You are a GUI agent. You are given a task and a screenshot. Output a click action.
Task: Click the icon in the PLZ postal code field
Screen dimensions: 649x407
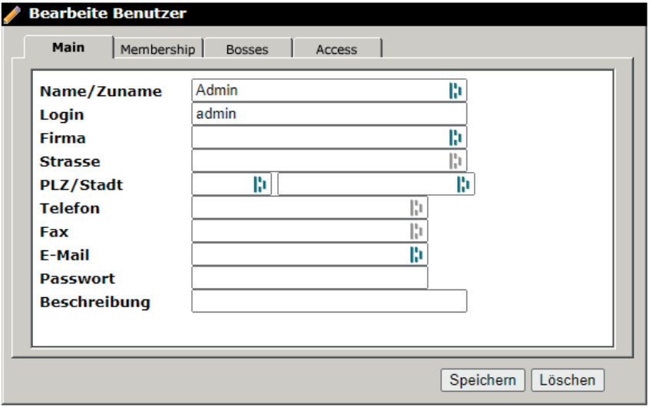[x=260, y=184]
